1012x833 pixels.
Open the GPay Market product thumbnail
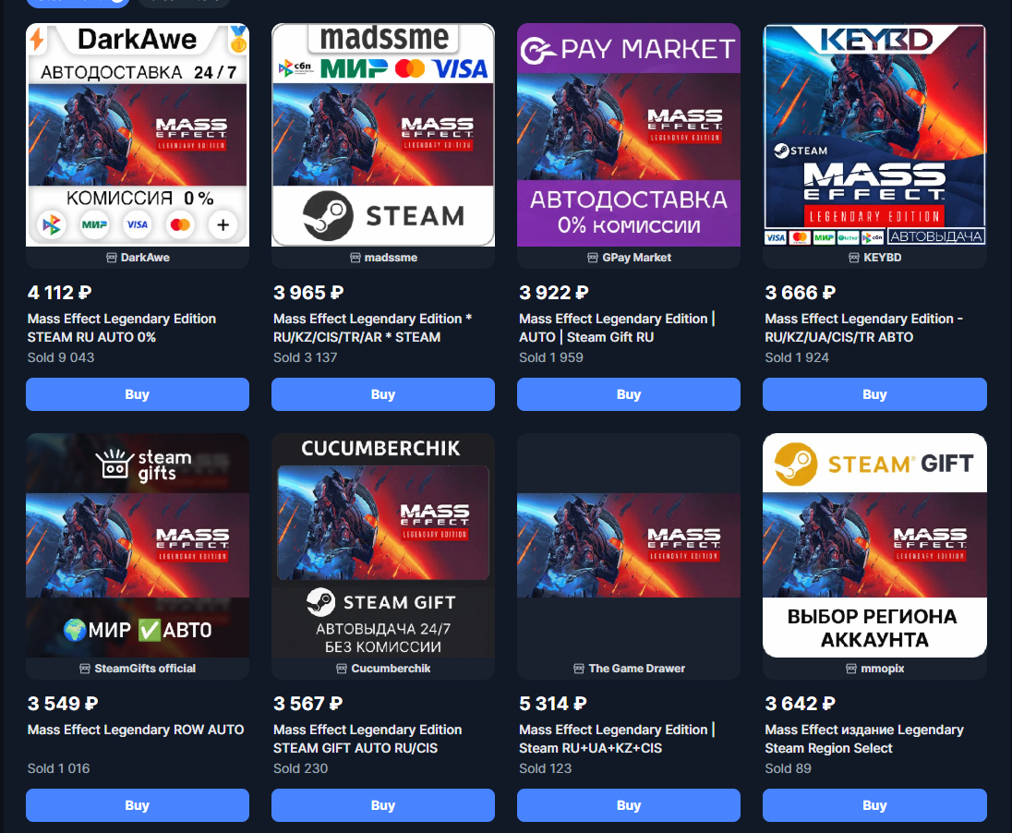(629, 135)
